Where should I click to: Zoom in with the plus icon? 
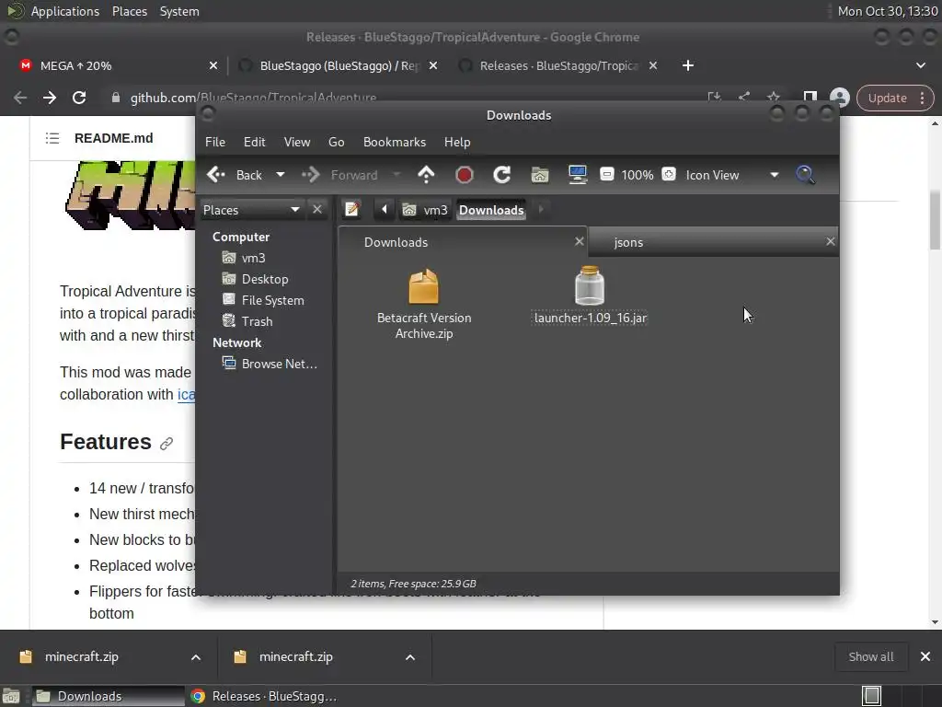pyautogui.click(x=669, y=175)
